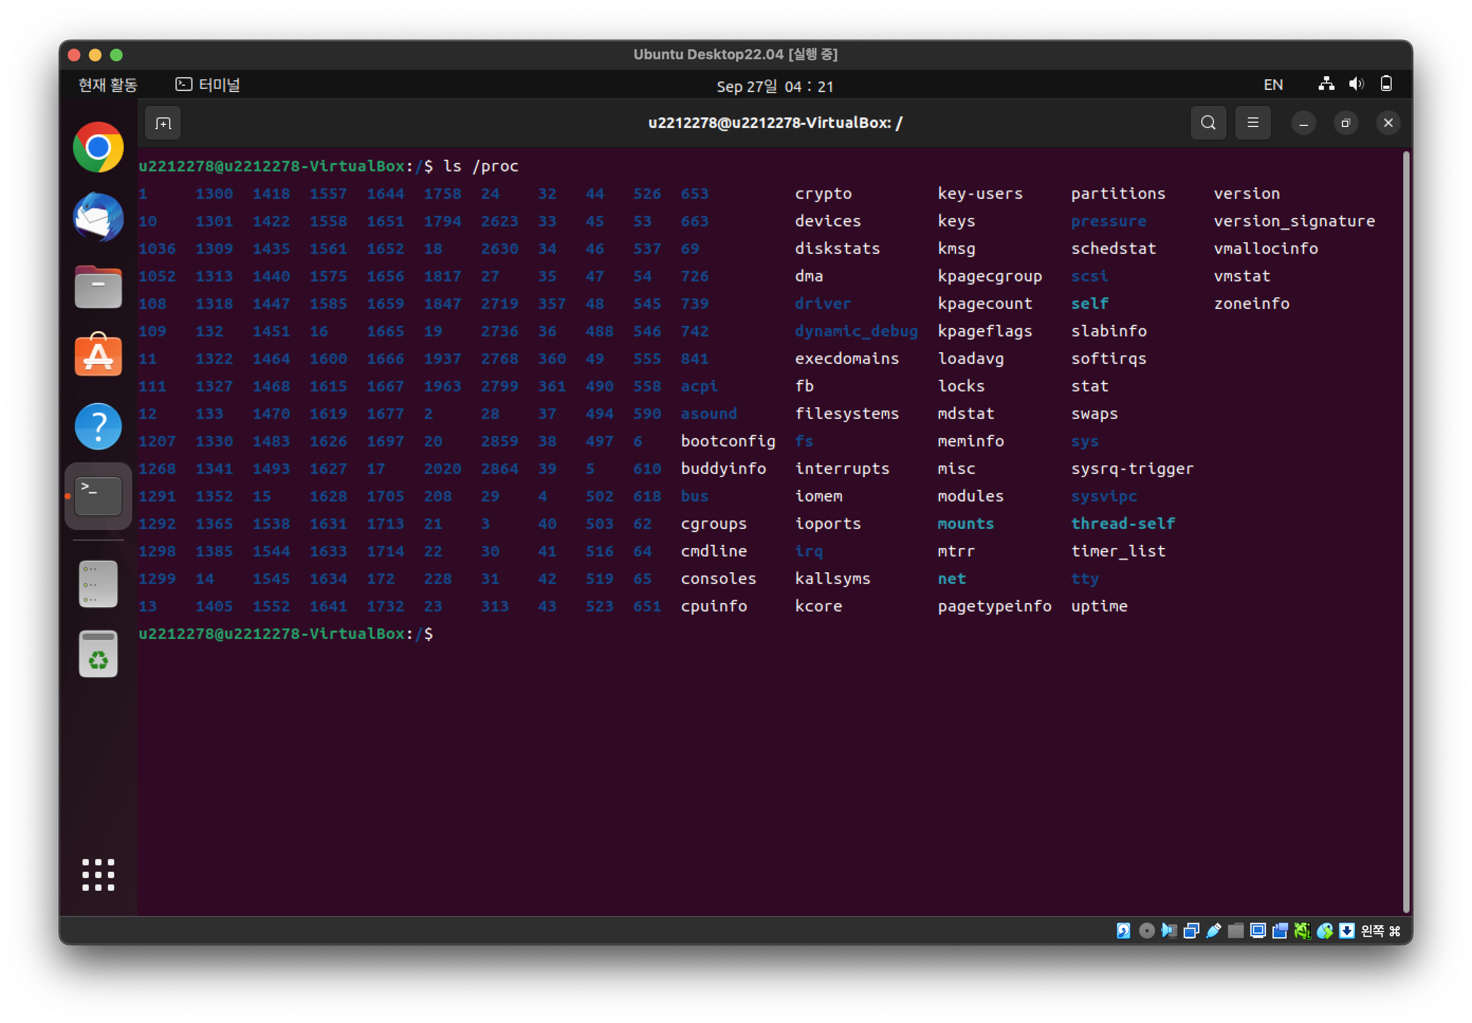Close the macOS VirtualBox window with red button
Screen dimensions: 1472x1023
pos(75,54)
